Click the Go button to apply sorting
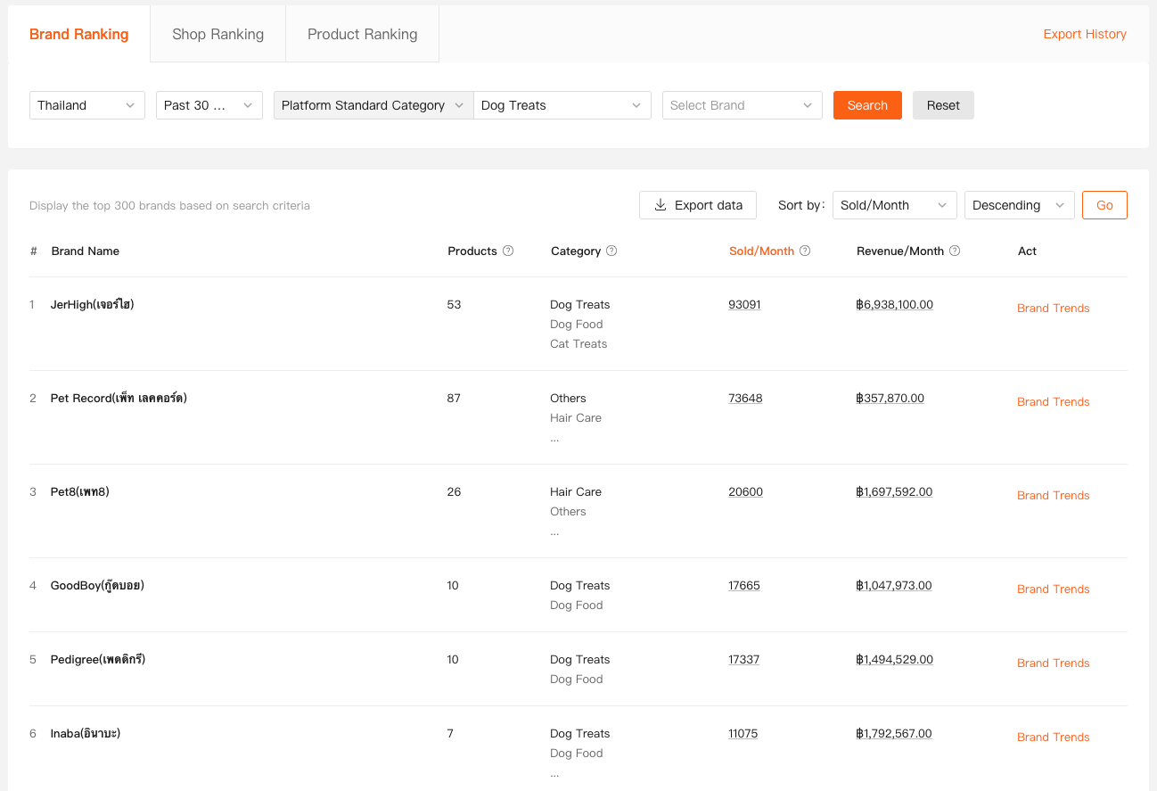 coord(1104,205)
